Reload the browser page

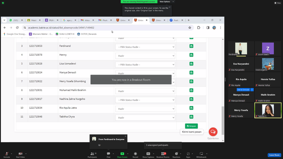17,27
